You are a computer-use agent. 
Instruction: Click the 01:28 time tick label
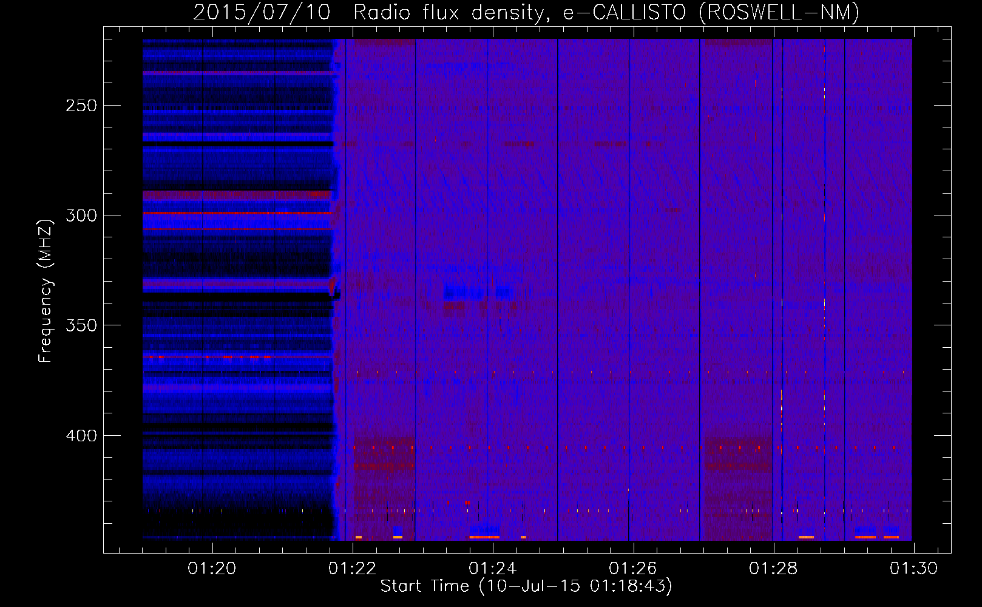(773, 569)
